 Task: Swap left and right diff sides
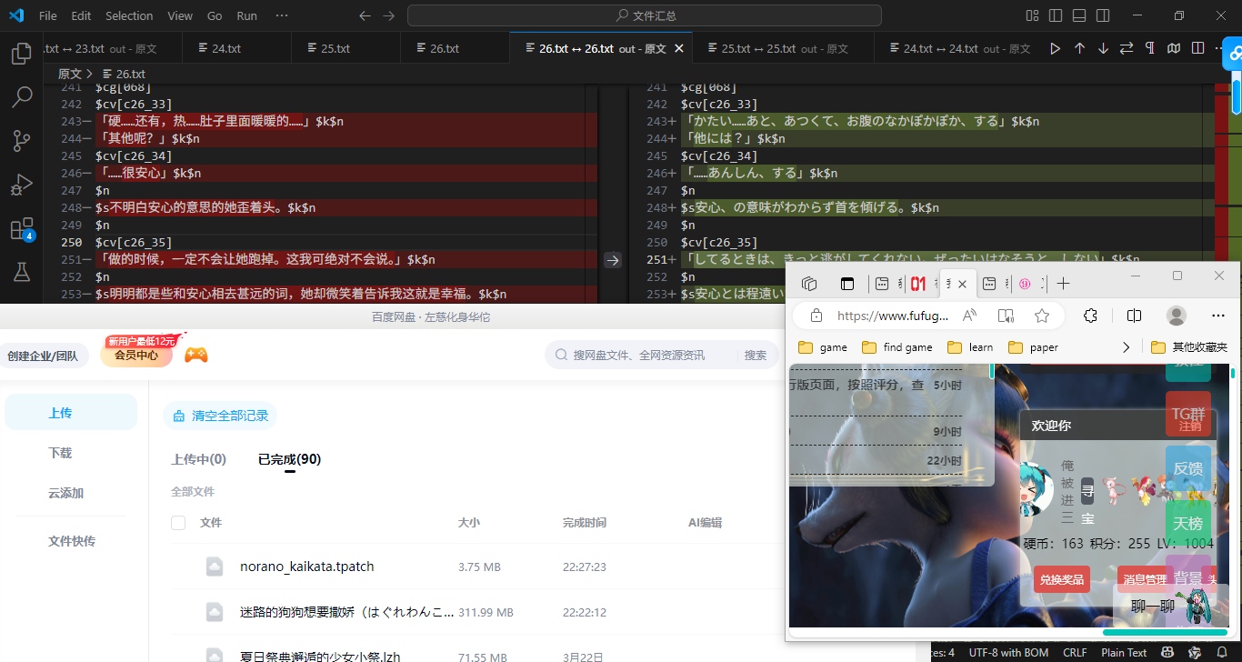click(x=1127, y=48)
